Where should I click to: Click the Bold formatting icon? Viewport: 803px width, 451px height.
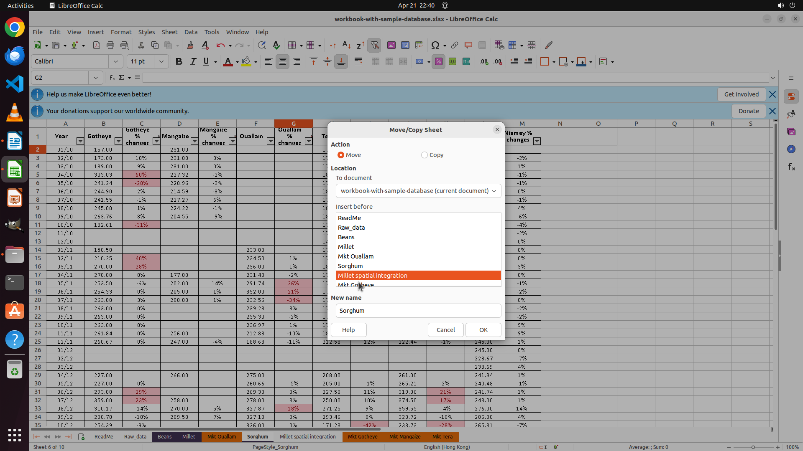pyautogui.click(x=179, y=62)
